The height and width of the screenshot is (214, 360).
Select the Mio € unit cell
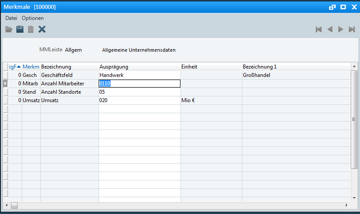211,100
